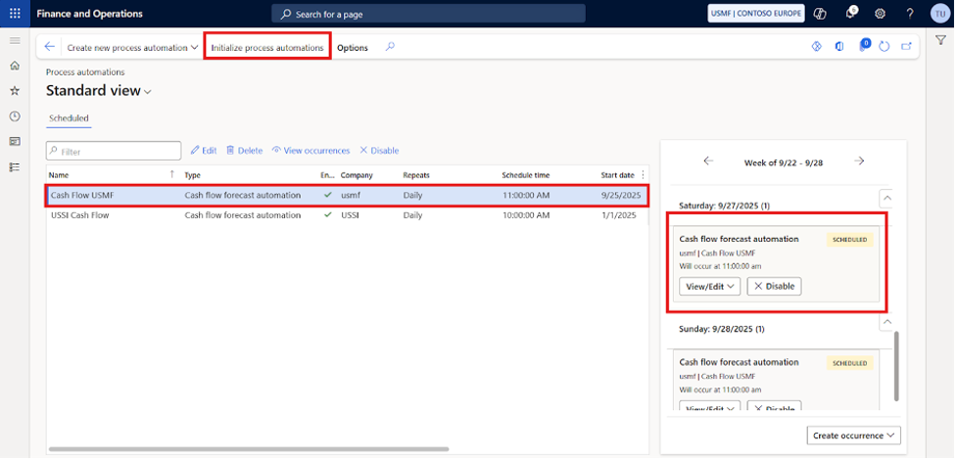
Task: Open the Create occurrence dropdown
Action: click(853, 436)
